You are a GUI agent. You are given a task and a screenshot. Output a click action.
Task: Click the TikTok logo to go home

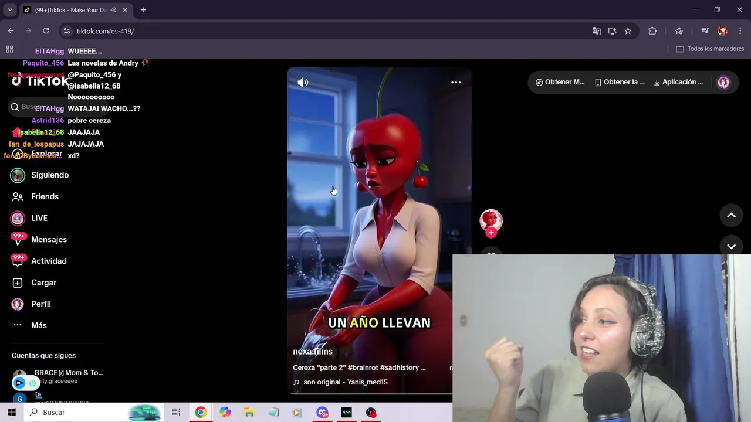(40, 81)
